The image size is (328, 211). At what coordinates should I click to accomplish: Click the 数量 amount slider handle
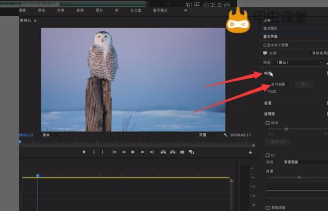coord(299,177)
